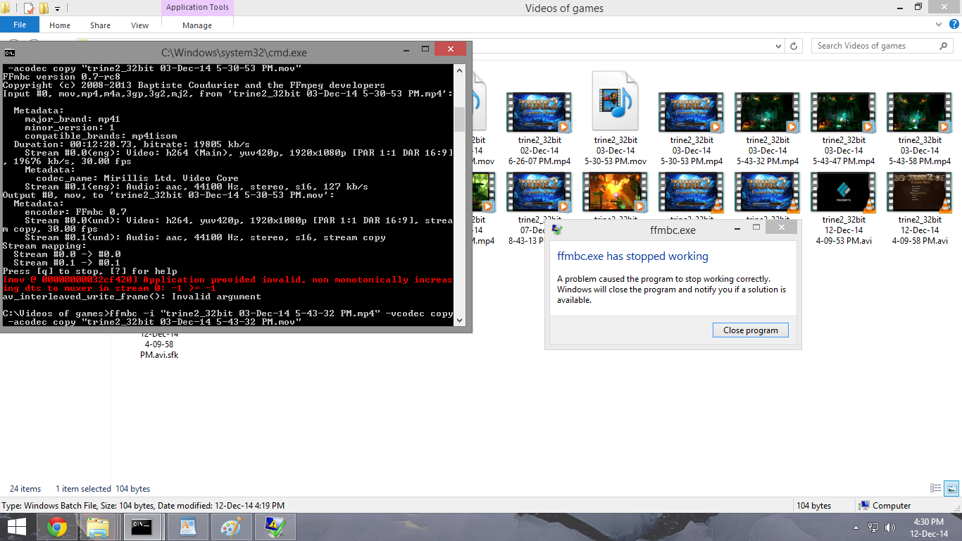Select the Manage tab under Application Tools
The image size is (962, 541).
[x=197, y=25]
